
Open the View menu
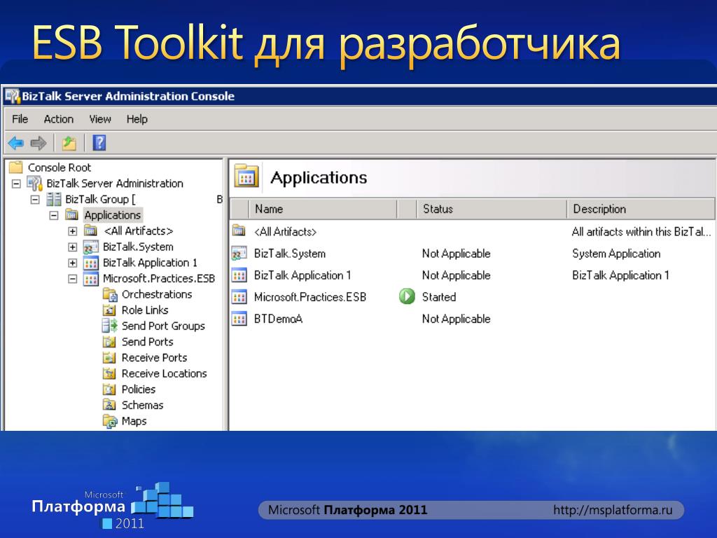tap(100, 119)
